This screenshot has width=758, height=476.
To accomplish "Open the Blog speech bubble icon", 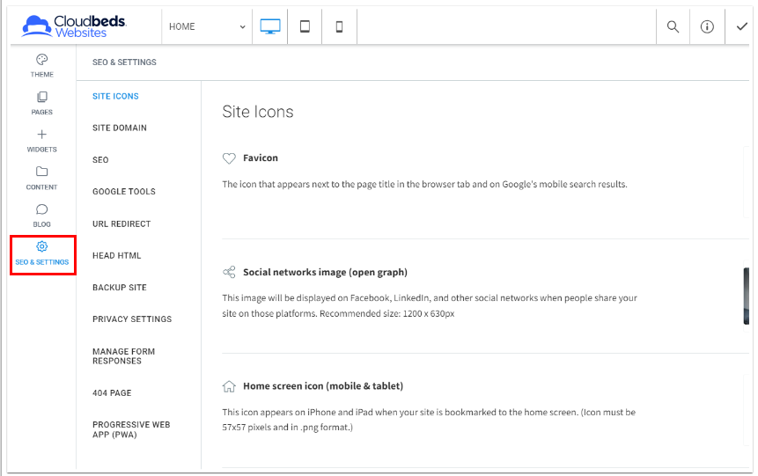I will [41, 209].
